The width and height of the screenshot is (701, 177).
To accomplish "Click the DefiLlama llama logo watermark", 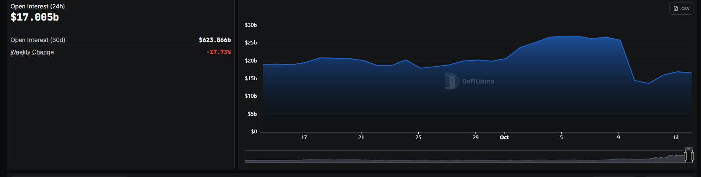I will tap(451, 81).
